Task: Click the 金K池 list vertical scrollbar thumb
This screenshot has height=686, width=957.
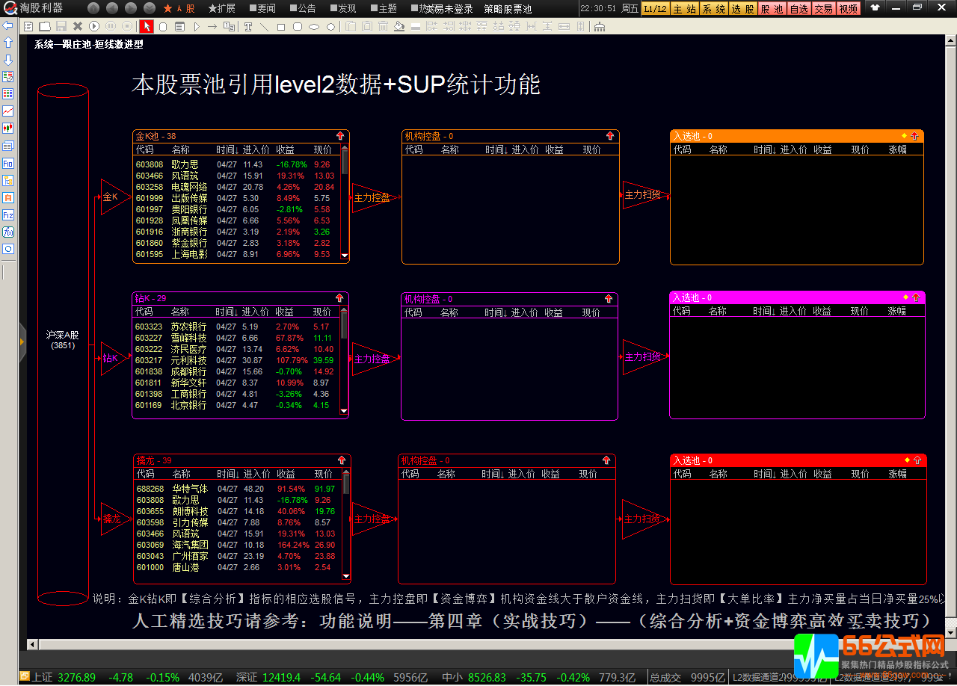Action: [345, 160]
